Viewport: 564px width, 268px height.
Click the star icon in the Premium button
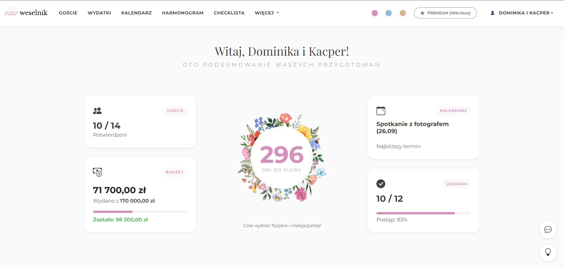click(x=422, y=13)
